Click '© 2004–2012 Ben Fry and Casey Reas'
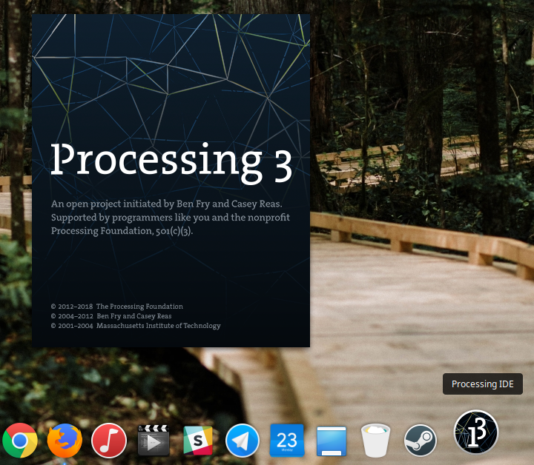 [x=111, y=315]
